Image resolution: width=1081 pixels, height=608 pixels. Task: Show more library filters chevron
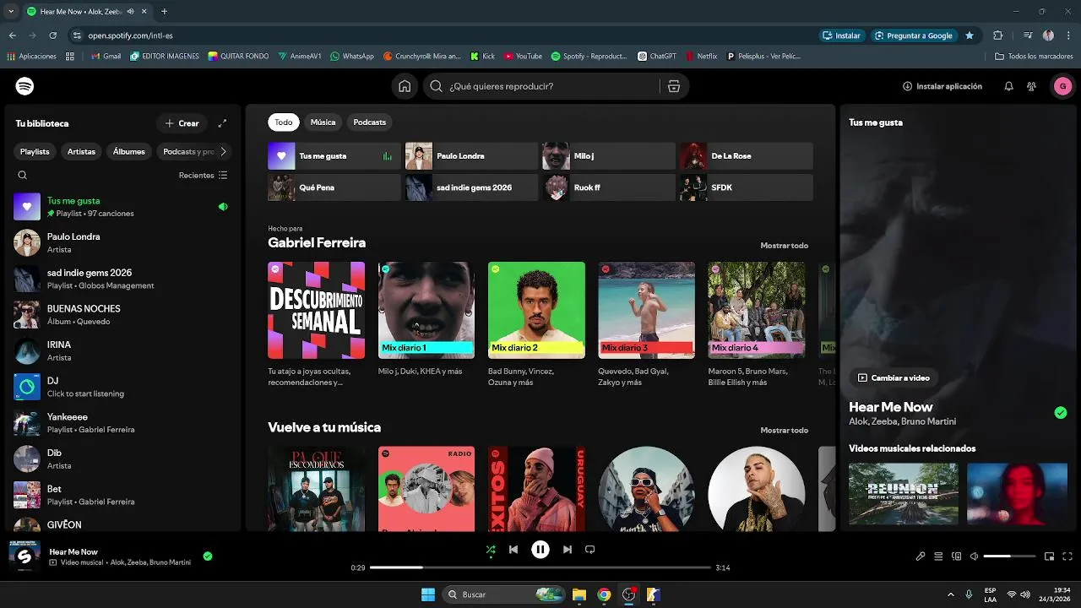223,152
